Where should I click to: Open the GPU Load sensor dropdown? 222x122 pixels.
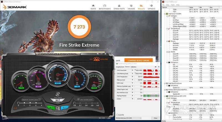pyautogui.click(x=133, y=83)
